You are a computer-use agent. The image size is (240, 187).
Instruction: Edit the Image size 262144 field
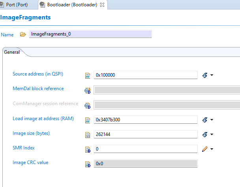(145, 134)
